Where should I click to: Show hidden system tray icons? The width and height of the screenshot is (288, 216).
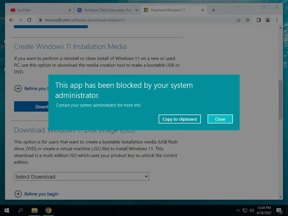click(x=238, y=210)
